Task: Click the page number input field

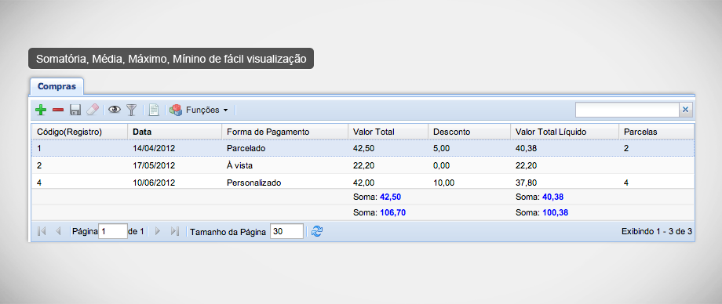Action: click(x=113, y=231)
